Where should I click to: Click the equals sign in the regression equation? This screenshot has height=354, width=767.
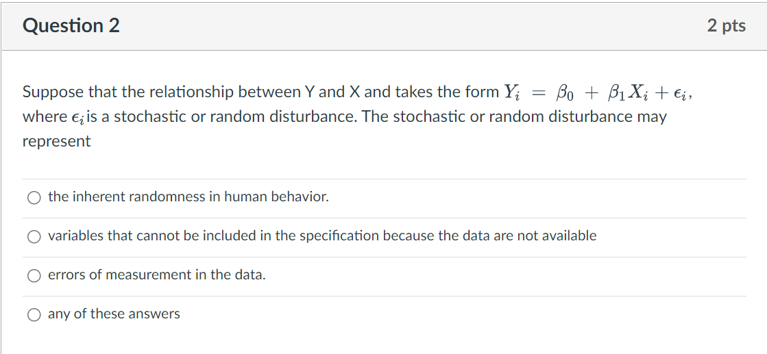(x=537, y=92)
